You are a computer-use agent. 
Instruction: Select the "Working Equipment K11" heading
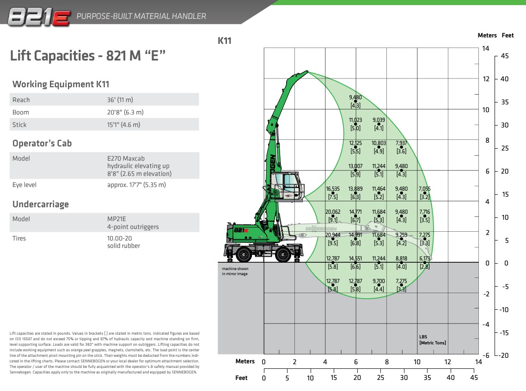[x=61, y=84]
